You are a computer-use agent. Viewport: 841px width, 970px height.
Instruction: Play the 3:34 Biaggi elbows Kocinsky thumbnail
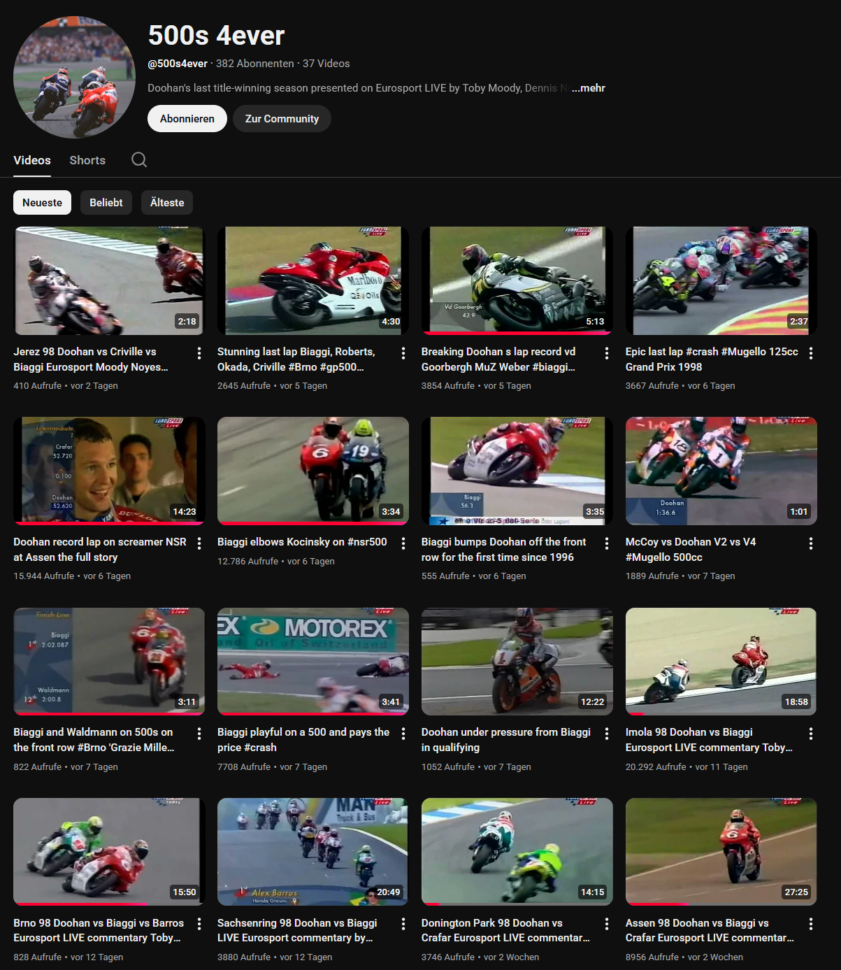313,471
